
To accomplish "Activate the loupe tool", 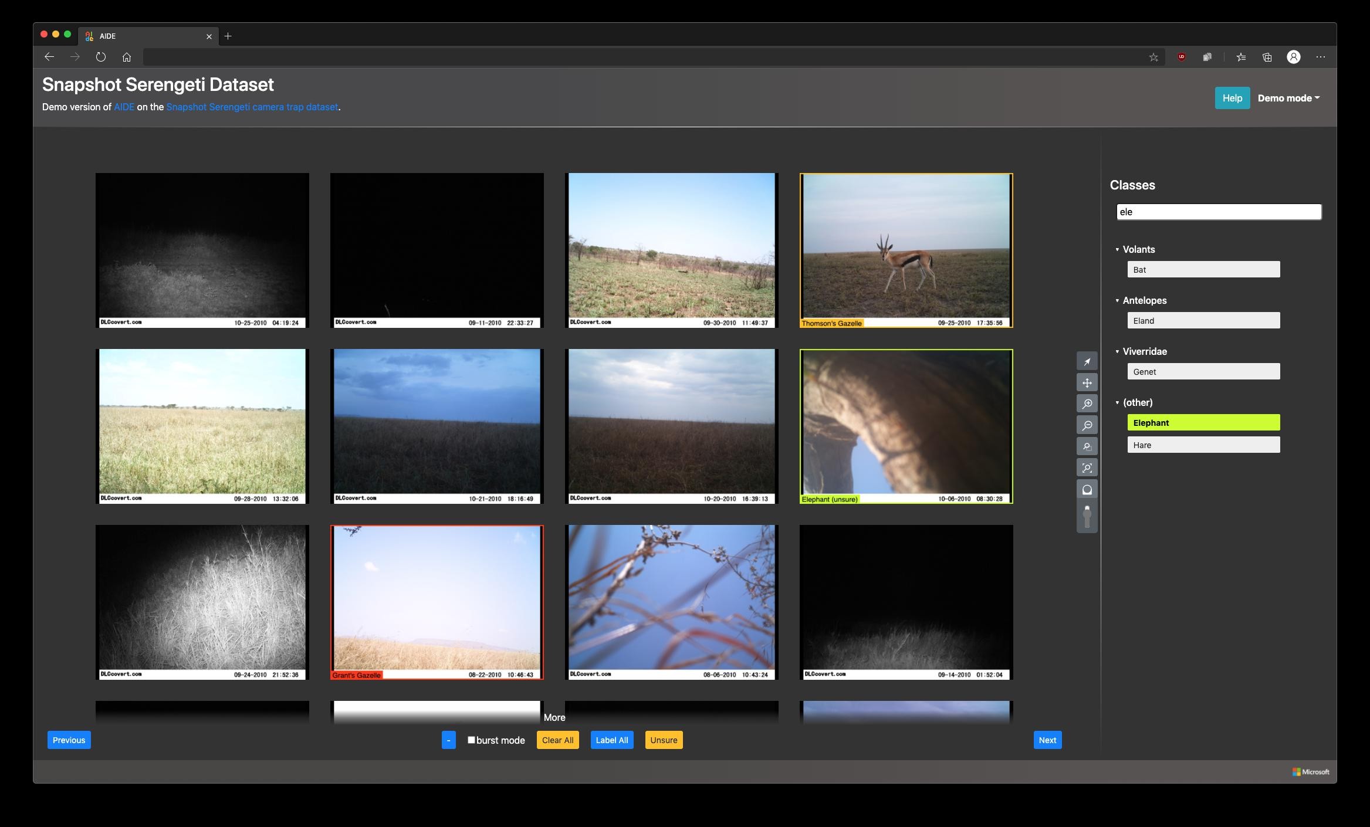I will click(x=1087, y=489).
